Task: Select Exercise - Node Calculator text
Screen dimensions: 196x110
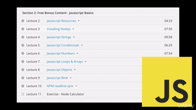Action: point(65,94)
